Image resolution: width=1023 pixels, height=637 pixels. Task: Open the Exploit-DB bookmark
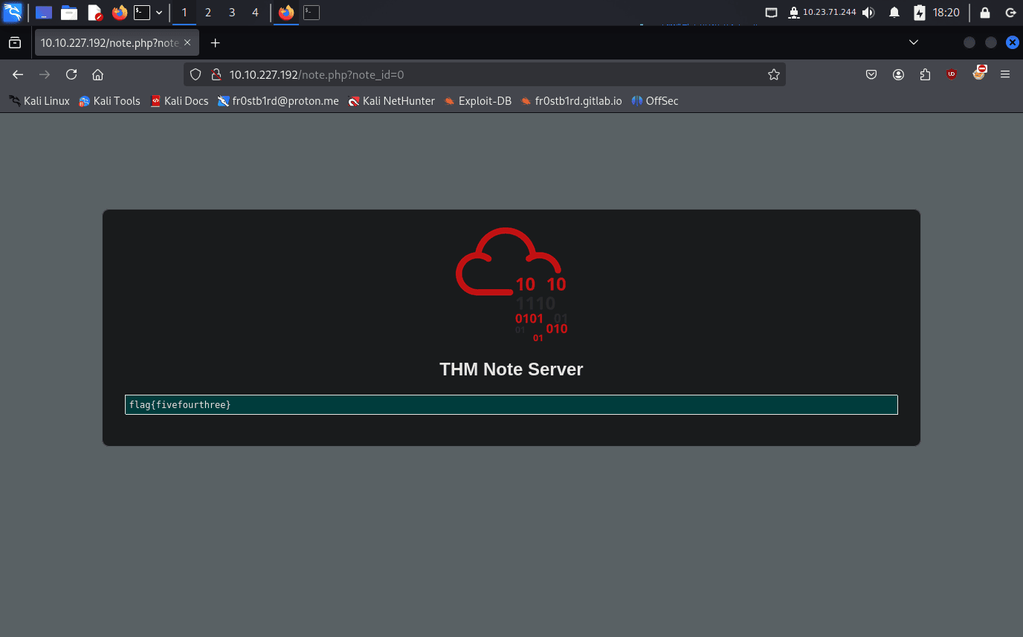coord(477,101)
